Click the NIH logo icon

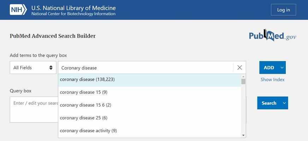[18, 10]
